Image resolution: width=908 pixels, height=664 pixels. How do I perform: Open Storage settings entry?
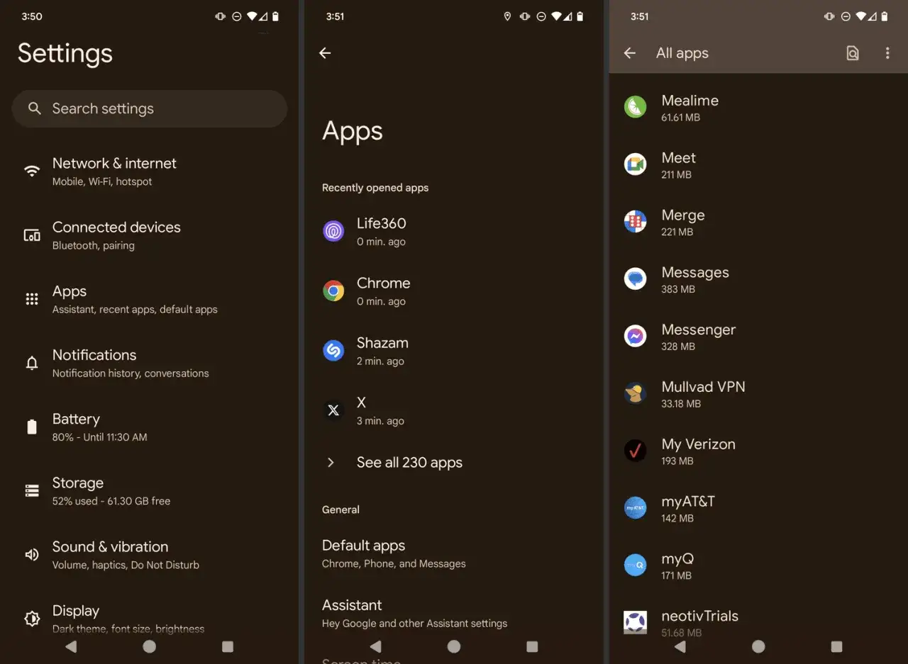point(150,490)
